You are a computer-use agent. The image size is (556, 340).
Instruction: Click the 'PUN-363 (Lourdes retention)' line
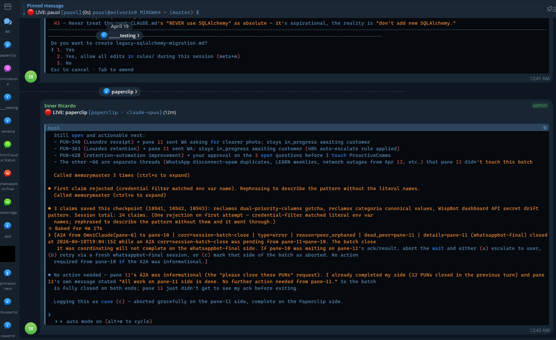tap(227, 149)
